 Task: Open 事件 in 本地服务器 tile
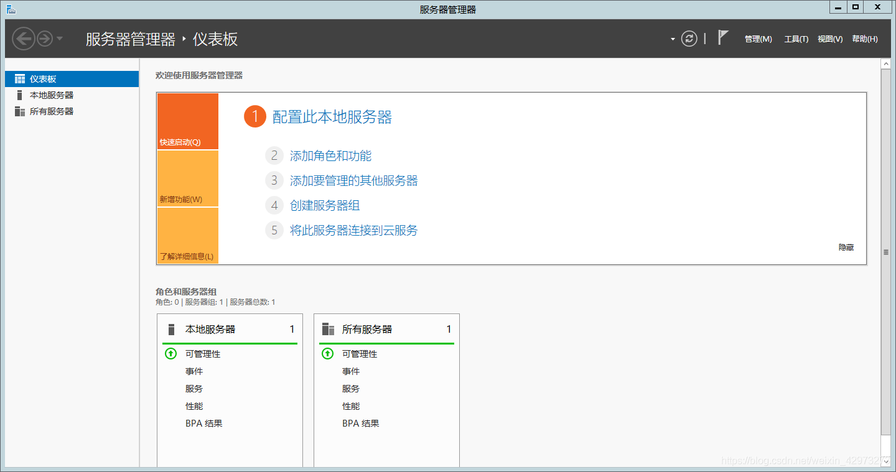point(194,371)
